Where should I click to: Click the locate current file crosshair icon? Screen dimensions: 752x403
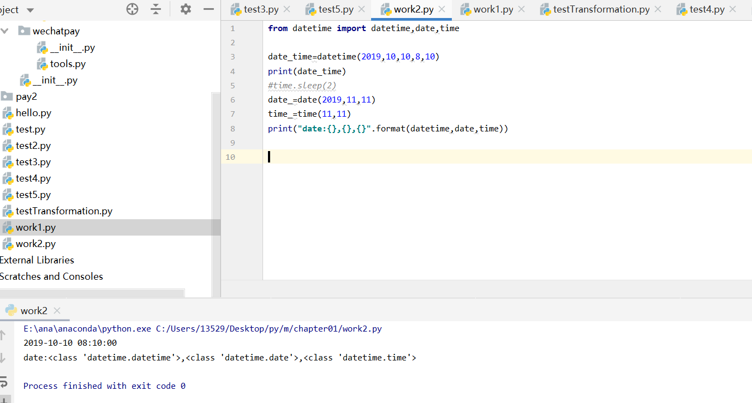tap(133, 9)
